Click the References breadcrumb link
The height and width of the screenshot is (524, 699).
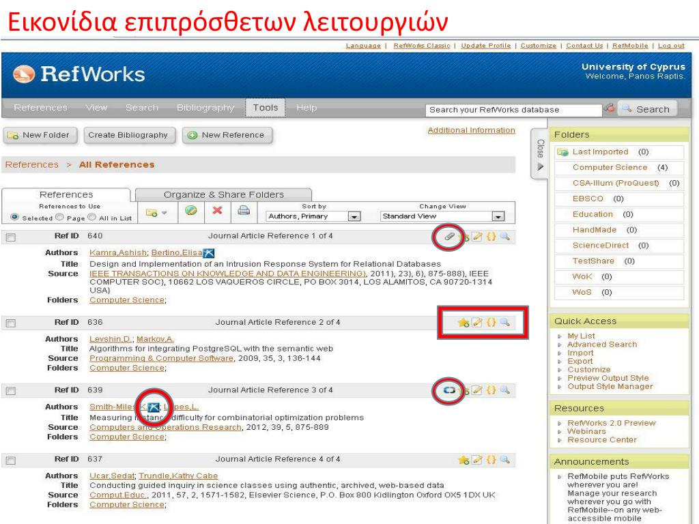click(x=31, y=164)
